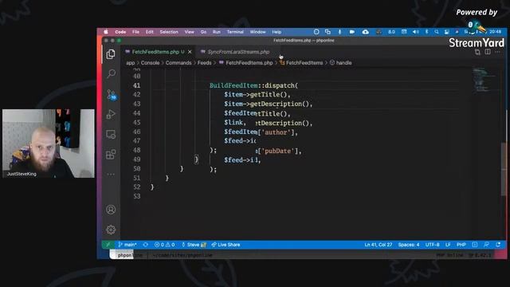This screenshot has width=510, height=287.
Task: Open the File menu
Action: 135,32
